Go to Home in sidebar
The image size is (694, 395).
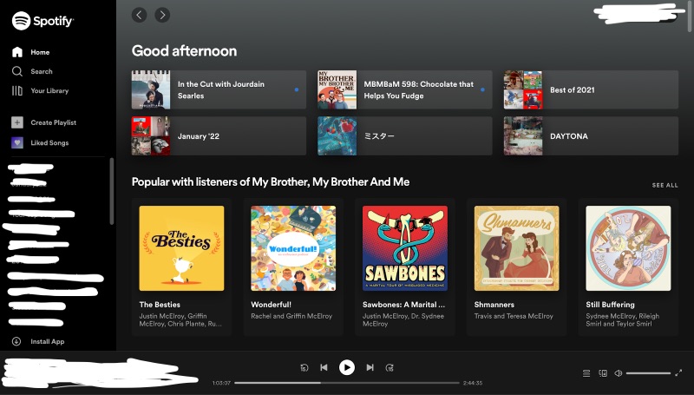coord(30,52)
